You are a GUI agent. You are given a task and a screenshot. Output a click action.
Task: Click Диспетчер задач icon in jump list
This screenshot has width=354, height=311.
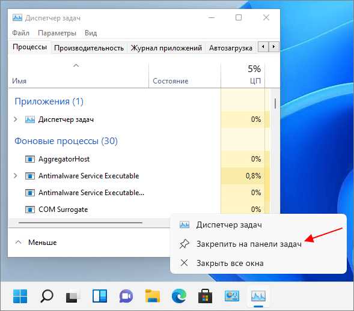[x=185, y=225]
